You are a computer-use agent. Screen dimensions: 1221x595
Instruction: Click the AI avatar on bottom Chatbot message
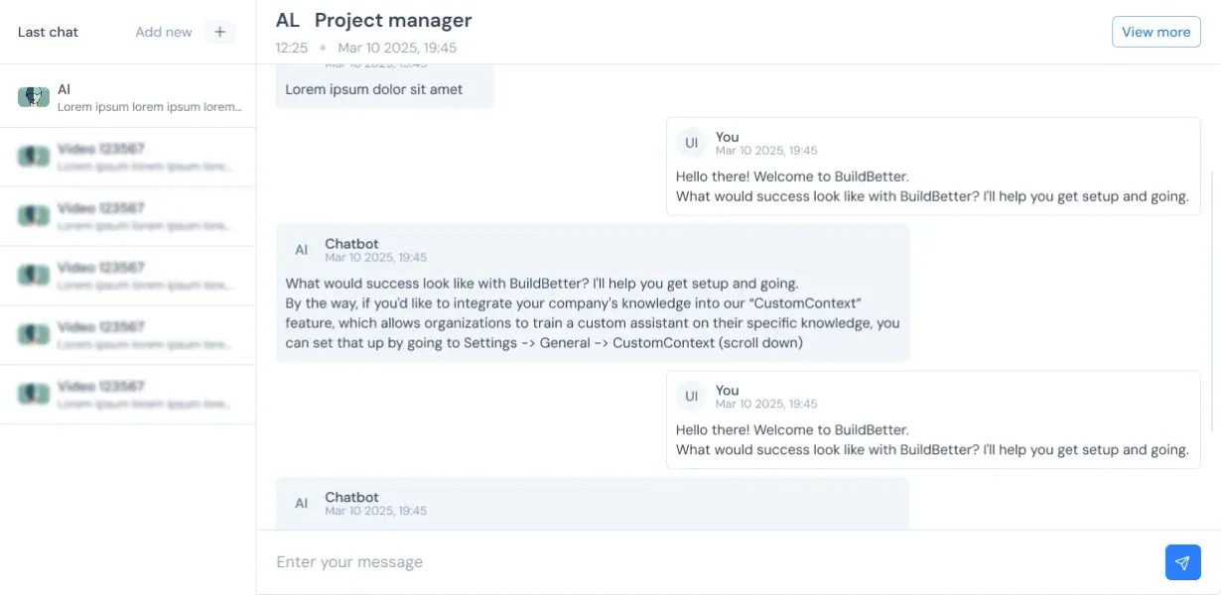[301, 504]
